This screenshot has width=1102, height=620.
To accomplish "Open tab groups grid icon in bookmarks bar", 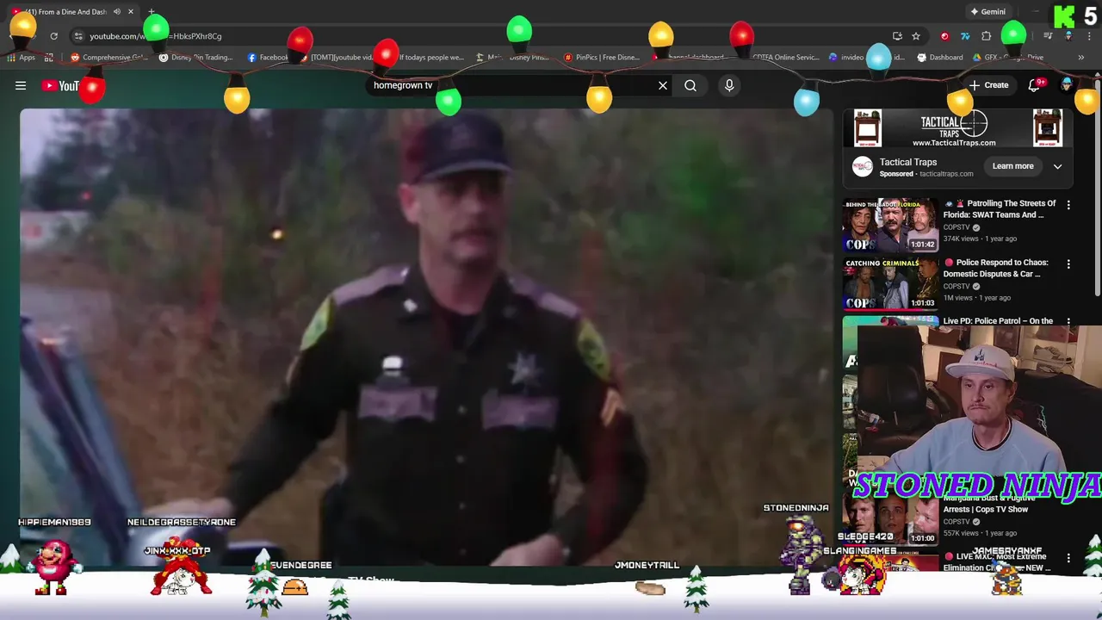I will (49, 58).
